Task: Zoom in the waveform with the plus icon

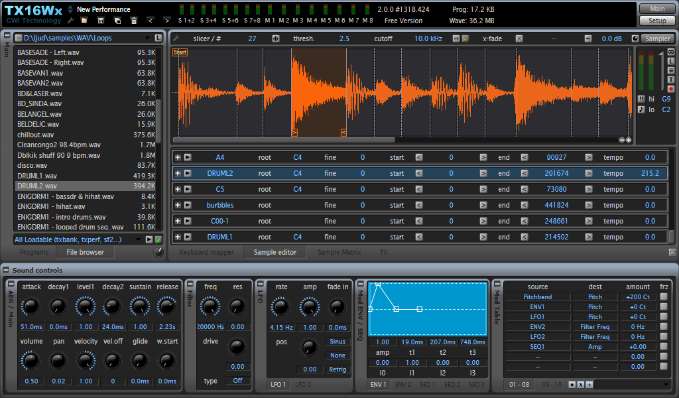Action: [629, 140]
